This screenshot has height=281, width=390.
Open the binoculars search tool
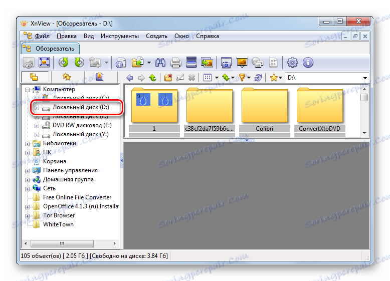160,63
